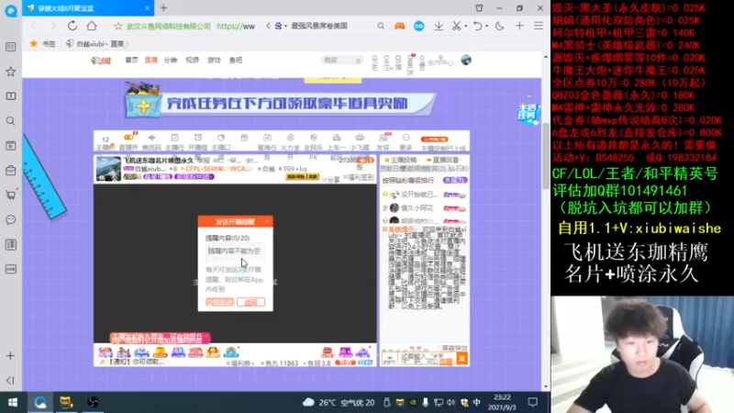Open the reading book icon in sidebar
The image size is (734, 413).
click(x=10, y=96)
